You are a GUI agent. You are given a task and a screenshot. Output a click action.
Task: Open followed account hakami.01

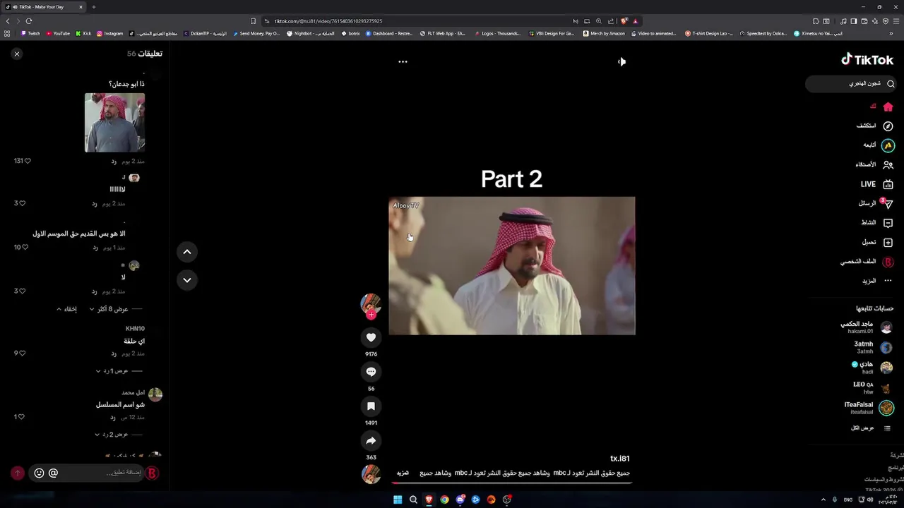pos(867,327)
